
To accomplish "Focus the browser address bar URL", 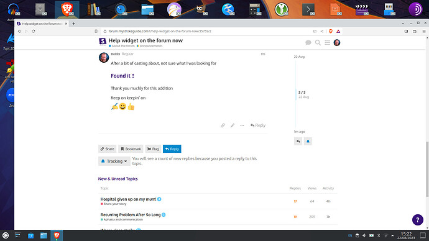I will point(160,31).
